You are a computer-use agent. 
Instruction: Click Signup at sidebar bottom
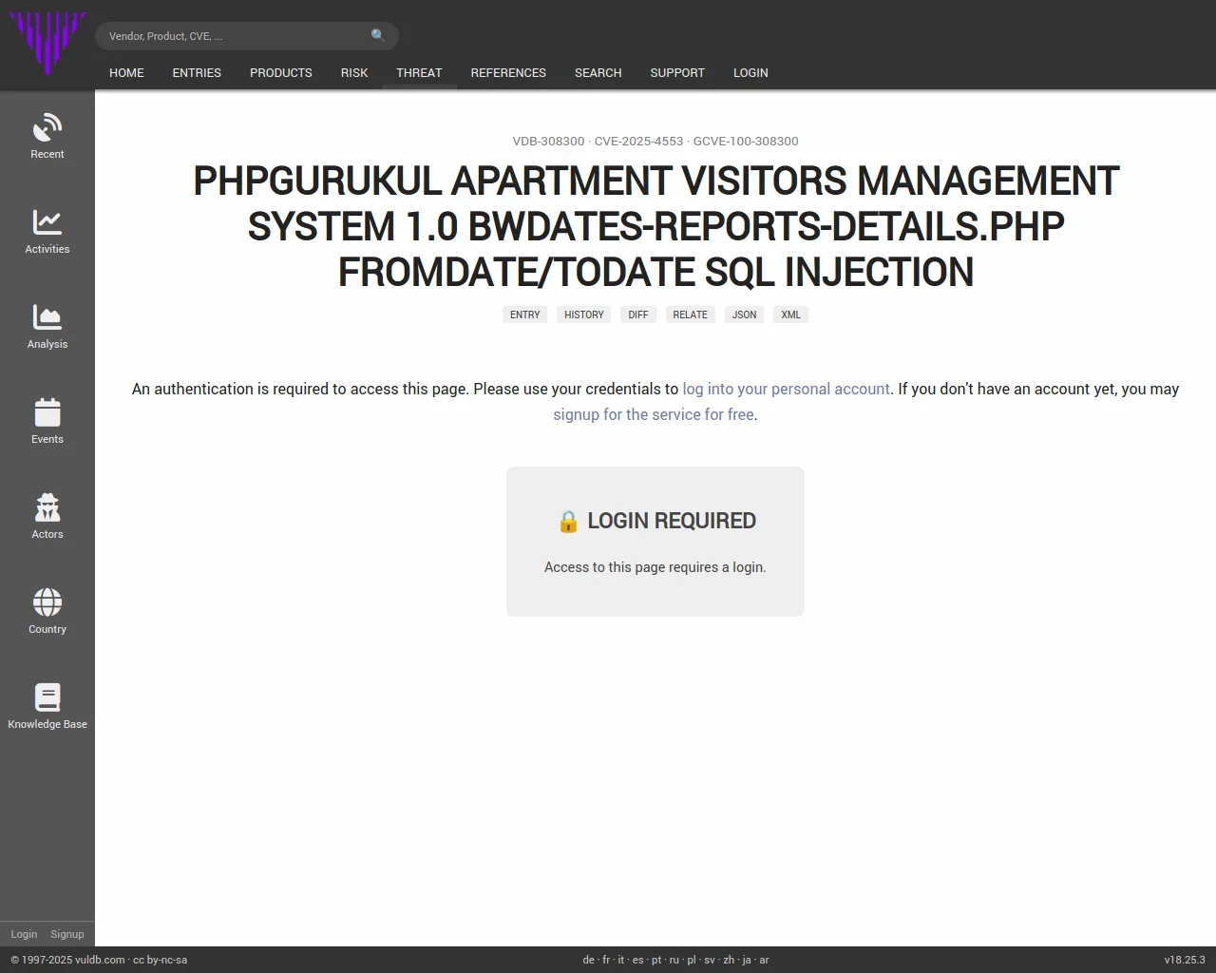[x=67, y=934]
